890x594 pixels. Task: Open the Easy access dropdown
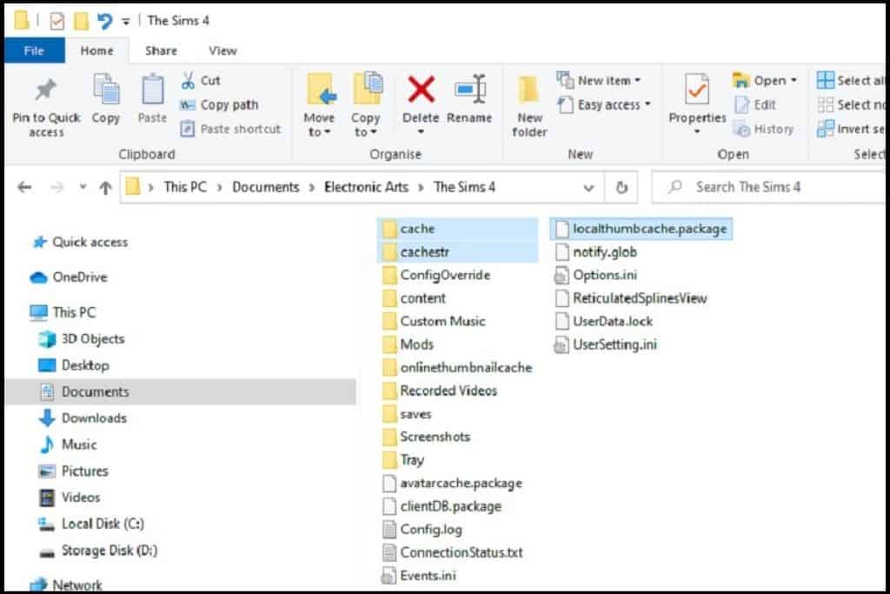point(604,105)
